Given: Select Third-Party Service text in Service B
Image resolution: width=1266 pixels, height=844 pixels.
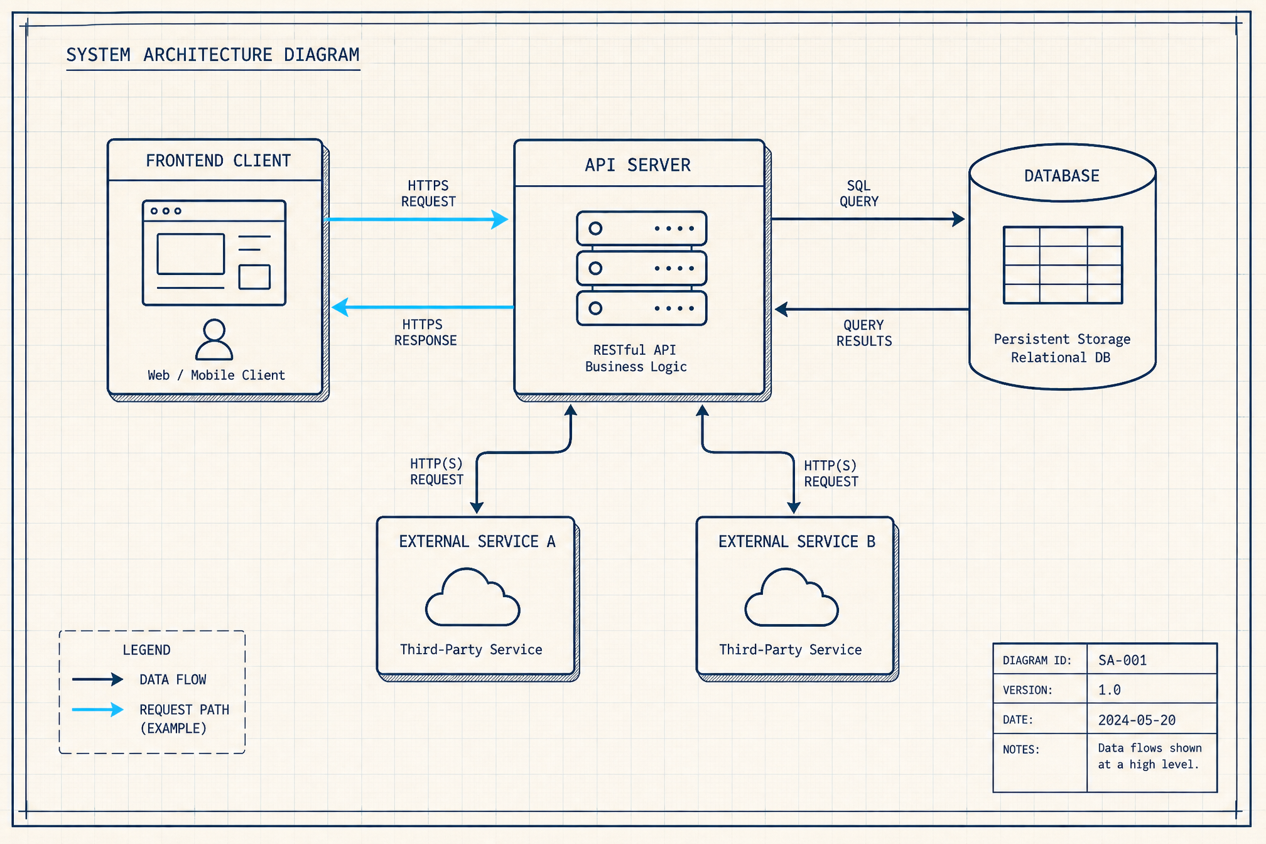Looking at the screenshot, I should coord(790,649).
